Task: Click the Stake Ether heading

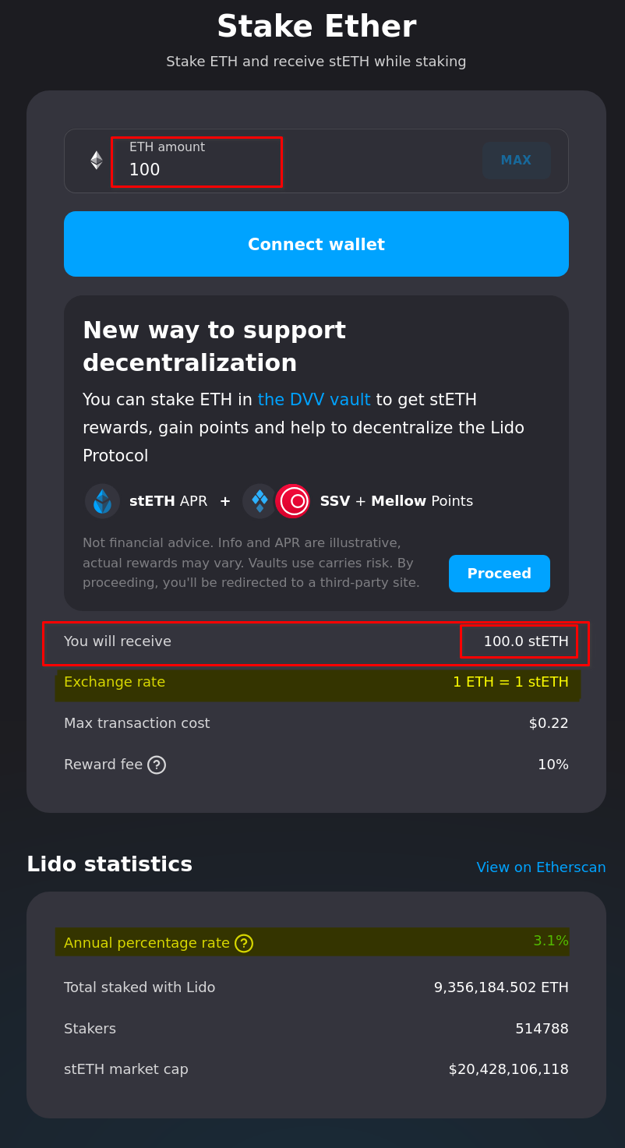Action: (x=316, y=26)
